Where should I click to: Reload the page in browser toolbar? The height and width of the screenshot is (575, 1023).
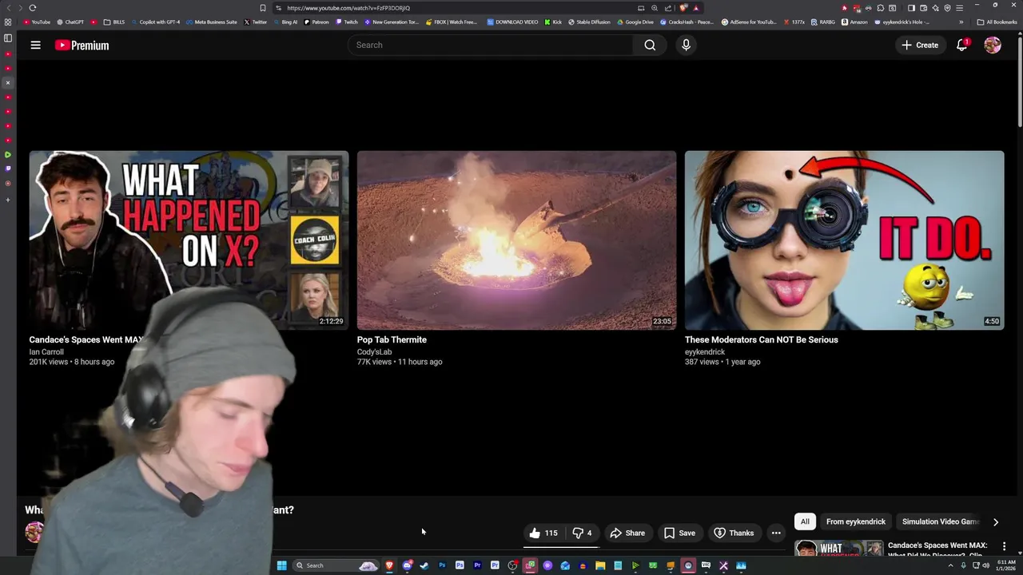tap(32, 8)
